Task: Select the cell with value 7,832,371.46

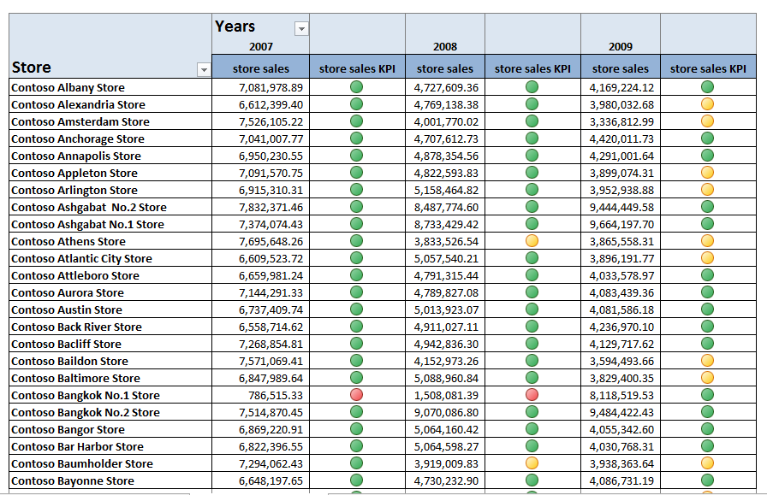Action: pyautogui.click(x=261, y=207)
